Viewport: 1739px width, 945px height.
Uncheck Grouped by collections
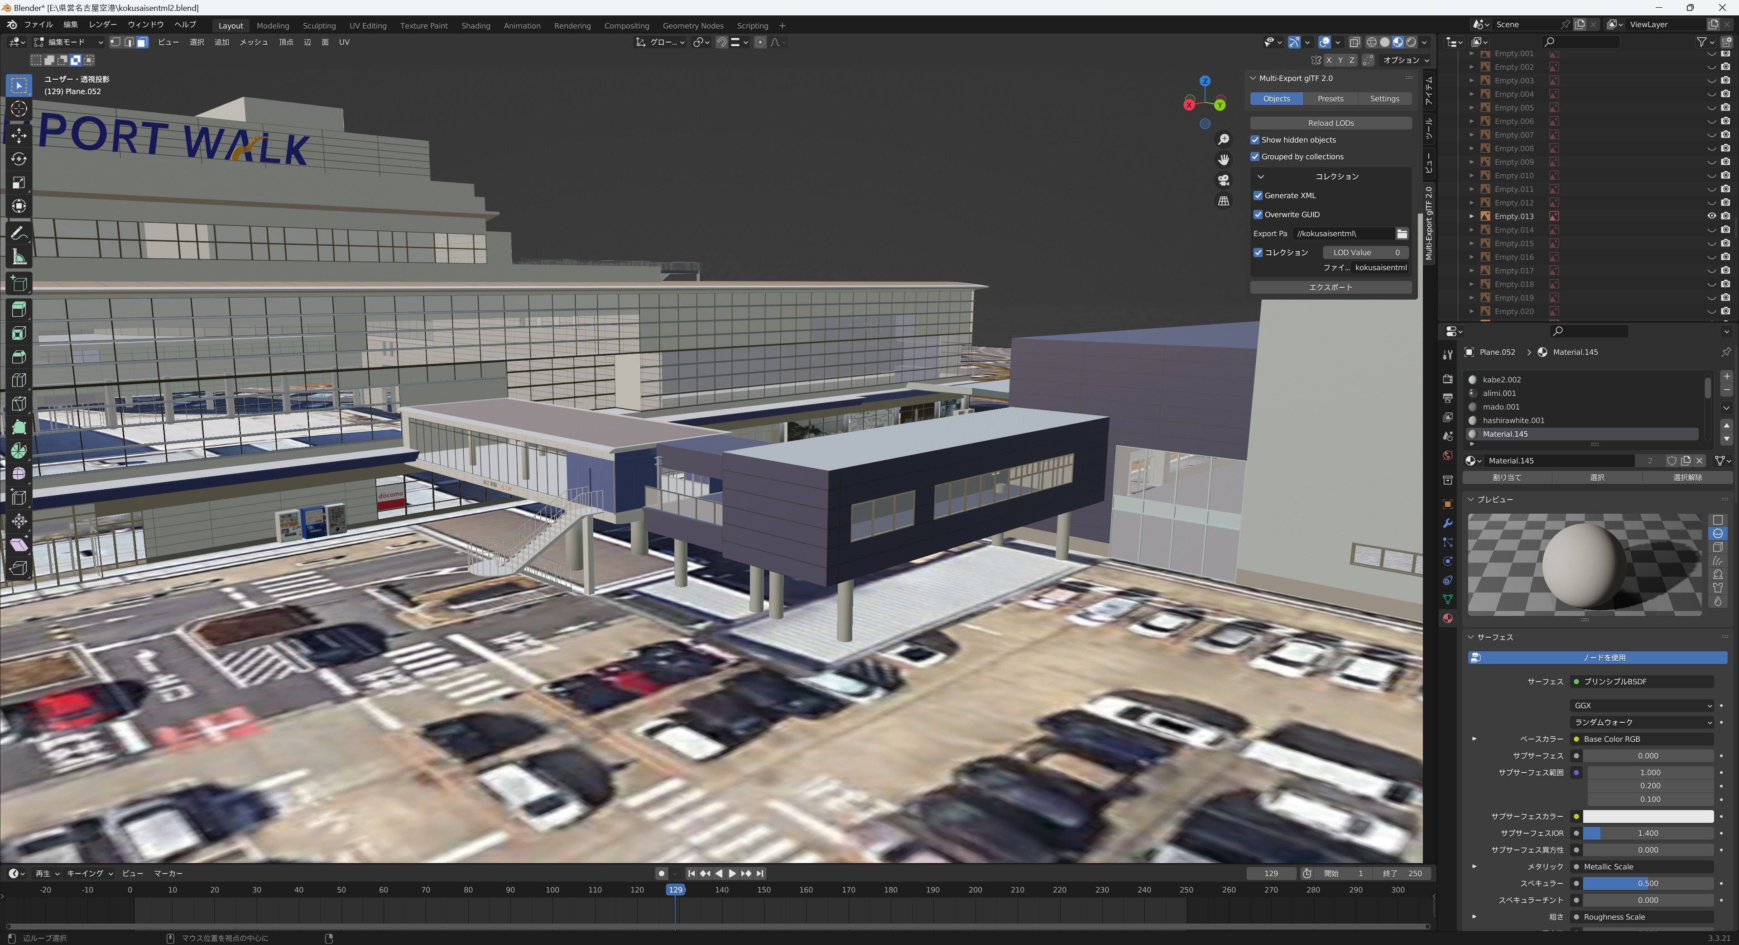1255,157
